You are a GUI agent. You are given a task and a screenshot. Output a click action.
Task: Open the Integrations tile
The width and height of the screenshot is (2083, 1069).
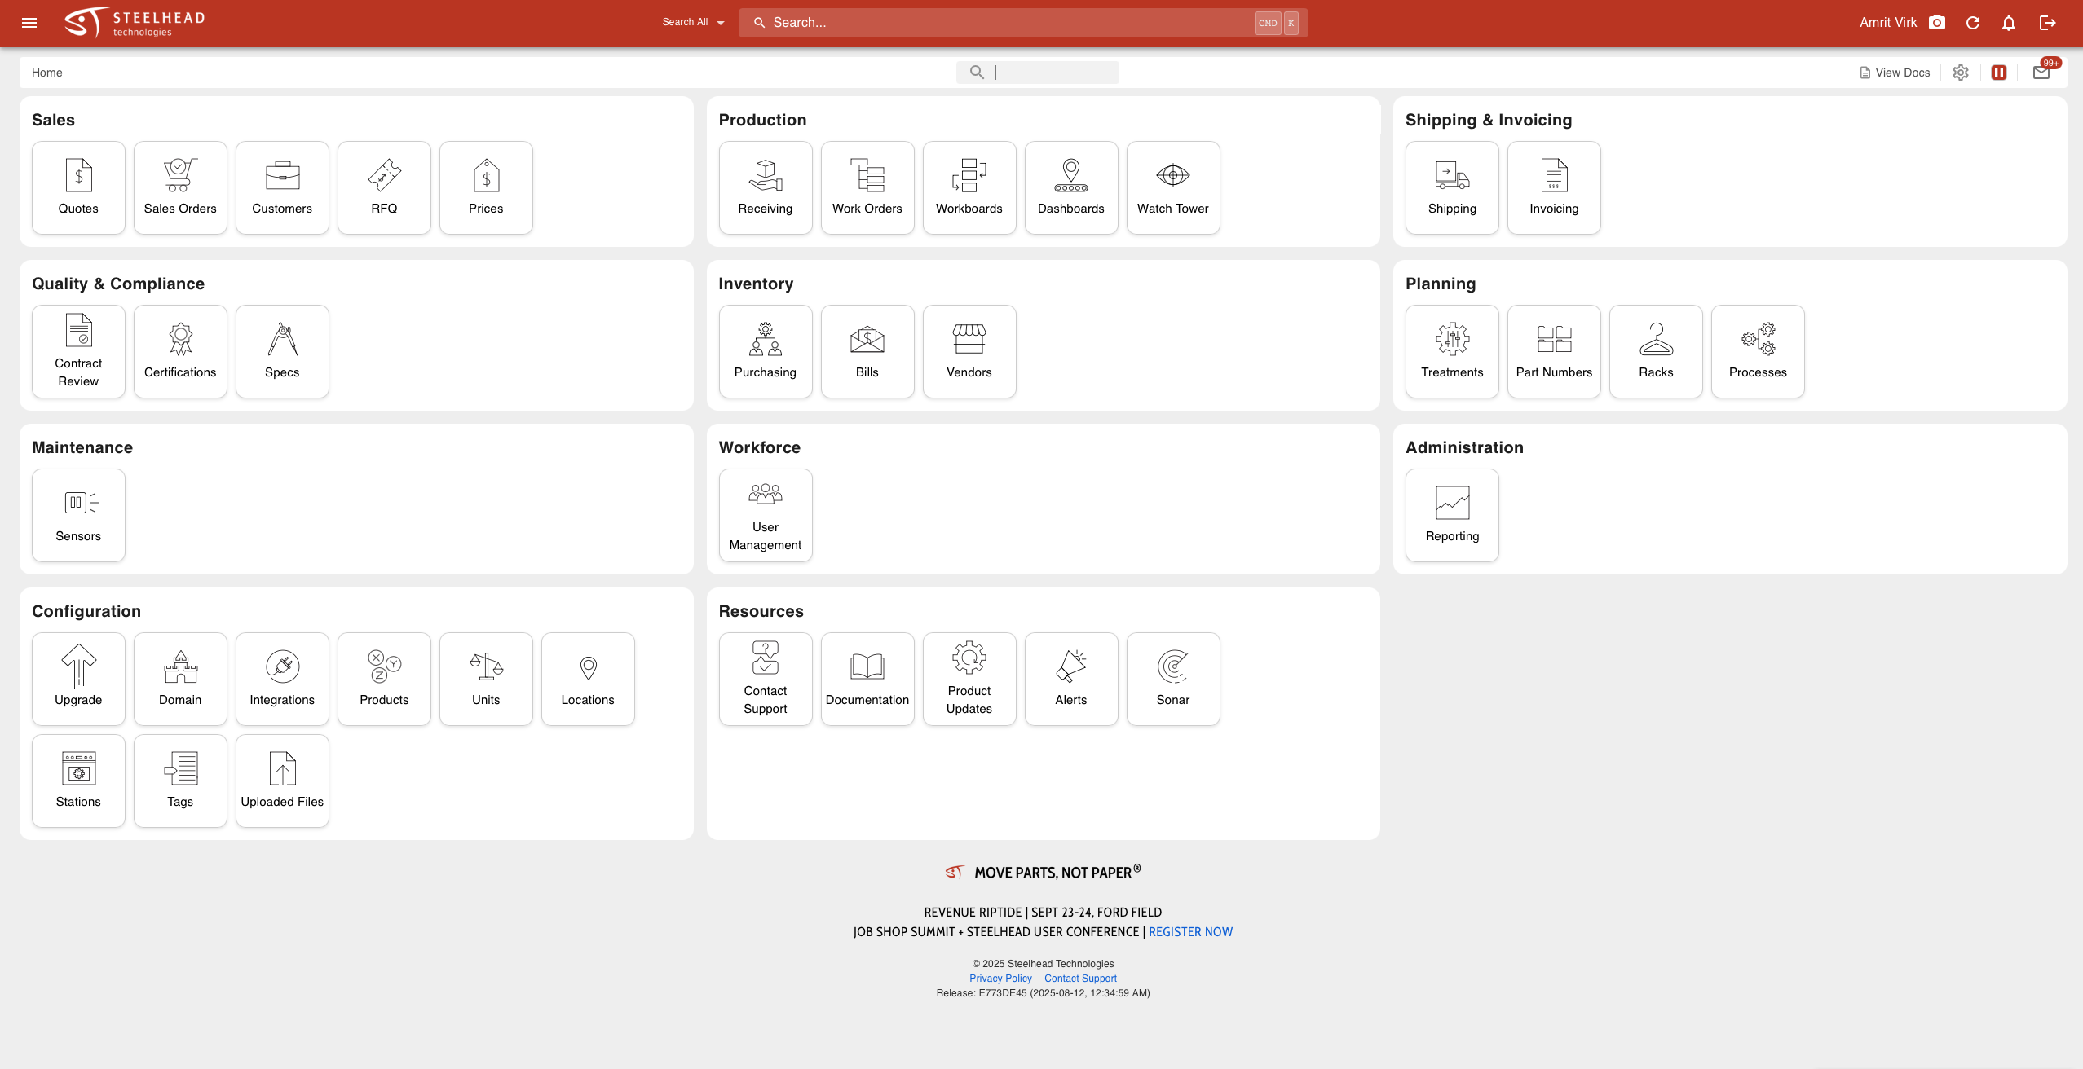click(282, 679)
